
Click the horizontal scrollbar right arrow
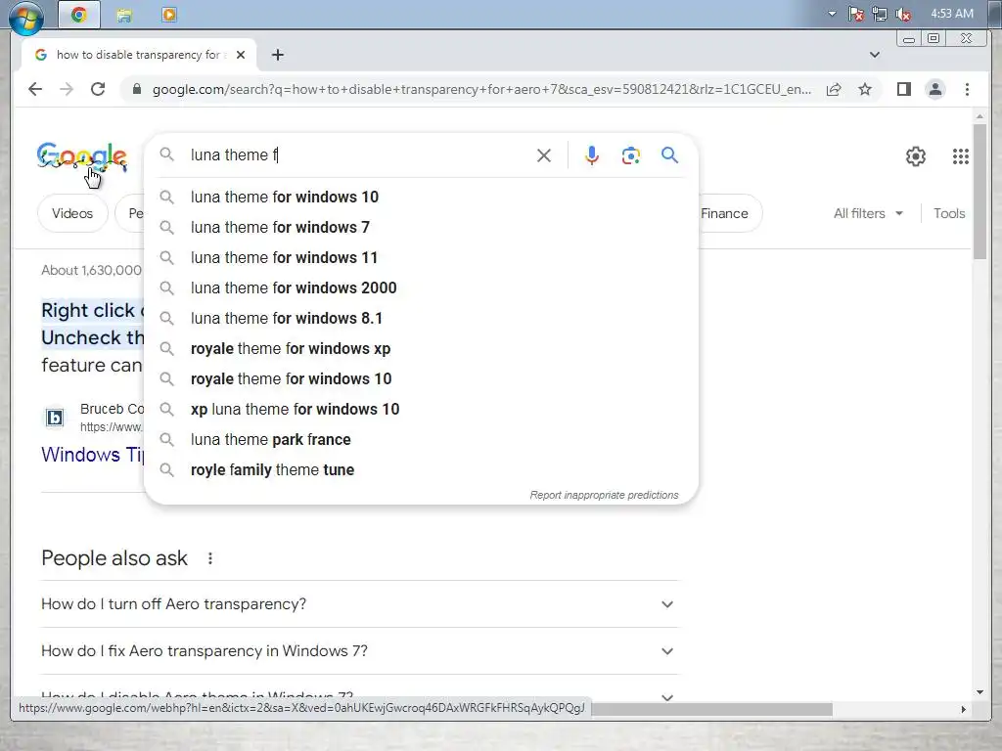(x=963, y=709)
